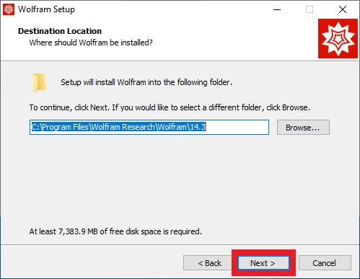
Task: Click the grayed-out maximize button
Action: pyautogui.click(x=309, y=9)
